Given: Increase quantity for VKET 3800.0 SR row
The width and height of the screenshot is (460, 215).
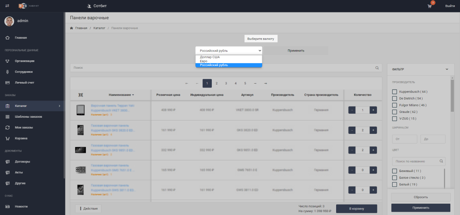Looking at the screenshot, I should pyautogui.click(x=373, y=110).
